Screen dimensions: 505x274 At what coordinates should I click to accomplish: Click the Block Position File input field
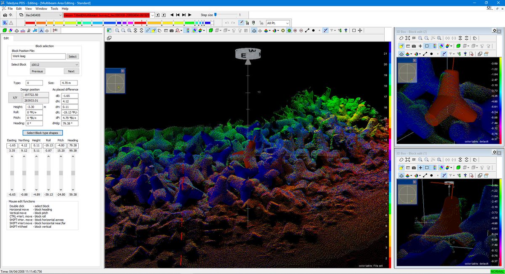(x=39, y=56)
